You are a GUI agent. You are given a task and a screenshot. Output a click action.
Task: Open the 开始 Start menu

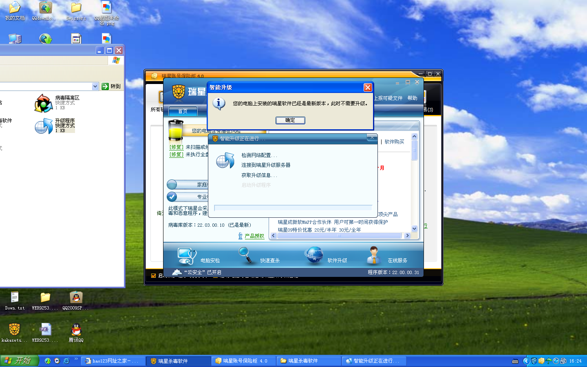[x=19, y=361]
